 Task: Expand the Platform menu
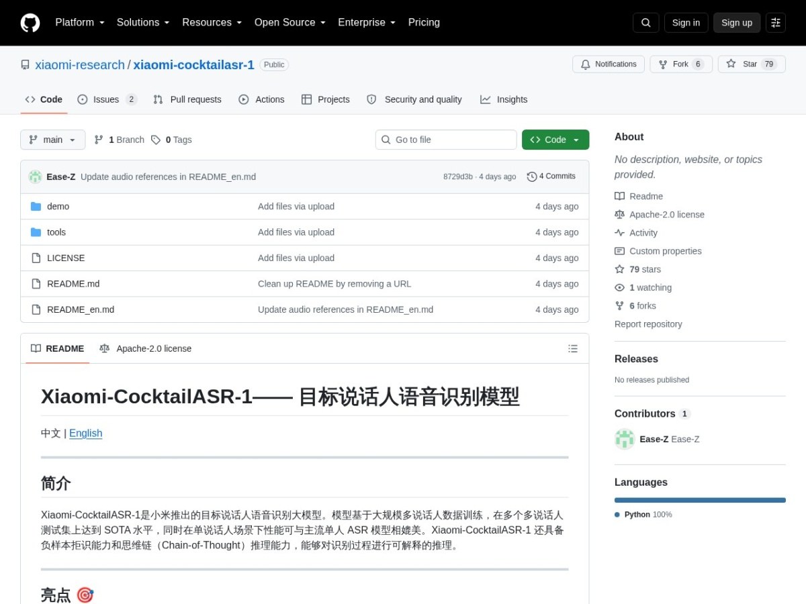coord(80,22)
